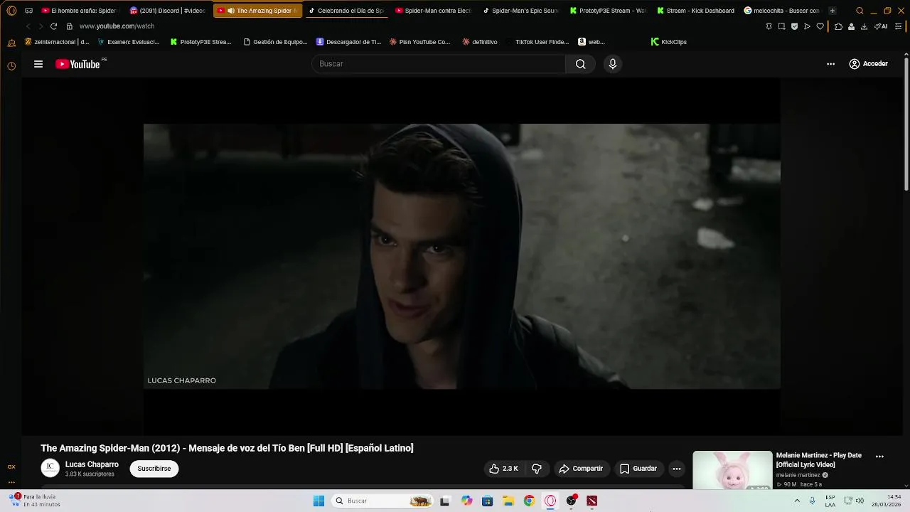Viewport: 910px width, 512px height.
Task: Open browser extensions puzzle icon
Action: tap(838, 26)
